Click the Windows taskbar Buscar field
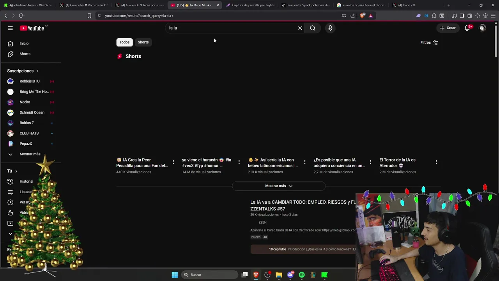Image resolution: width=499 pixels, height=281 pixels. click(210, 275)
